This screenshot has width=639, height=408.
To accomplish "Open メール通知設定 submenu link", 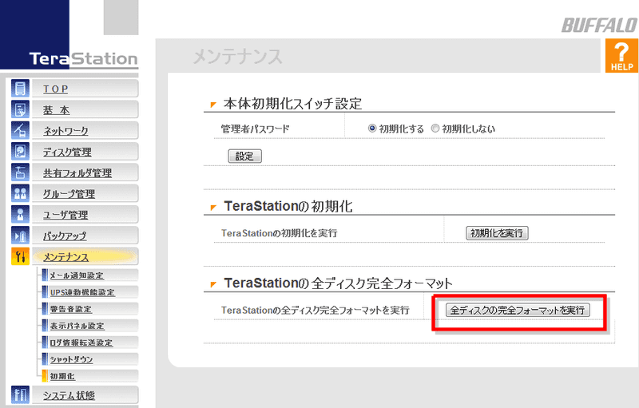I will tap(77, 275).
